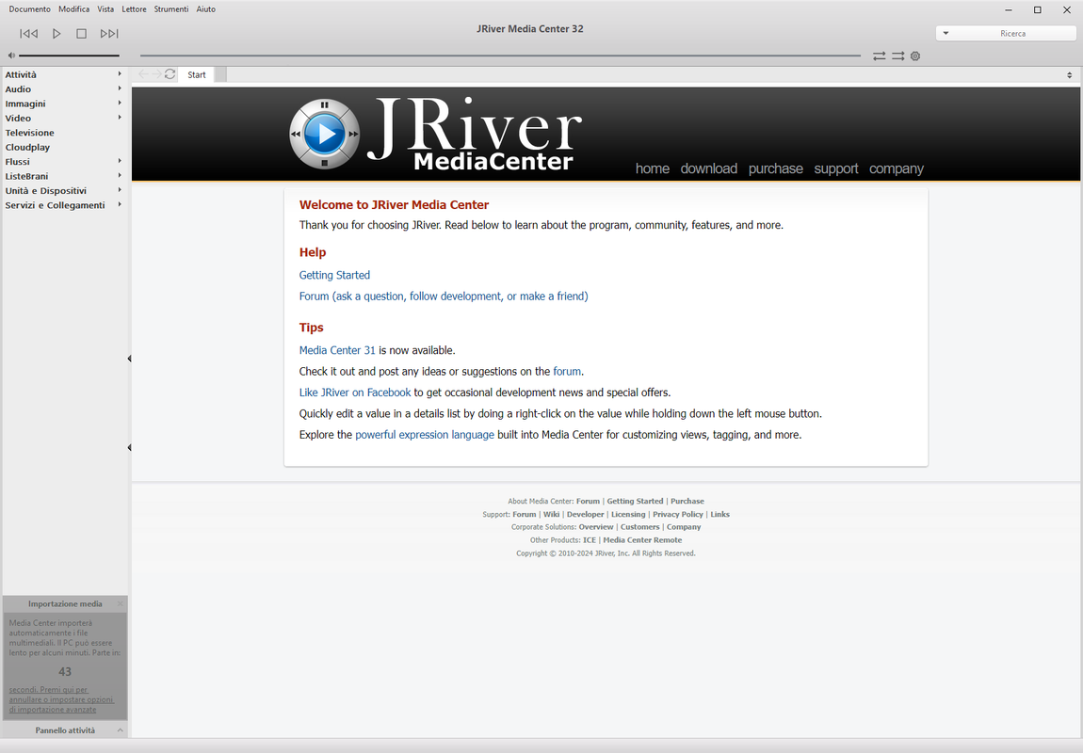Expand the ListeBrani tree arrow
Screen dimensions: 1083x753
coord(120,175)
